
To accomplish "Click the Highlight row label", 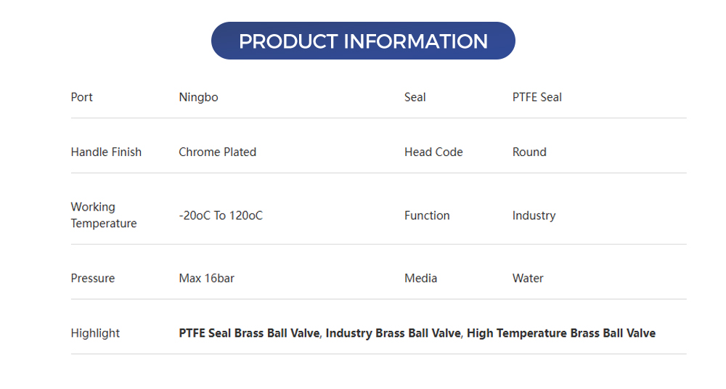I will 95,333.
